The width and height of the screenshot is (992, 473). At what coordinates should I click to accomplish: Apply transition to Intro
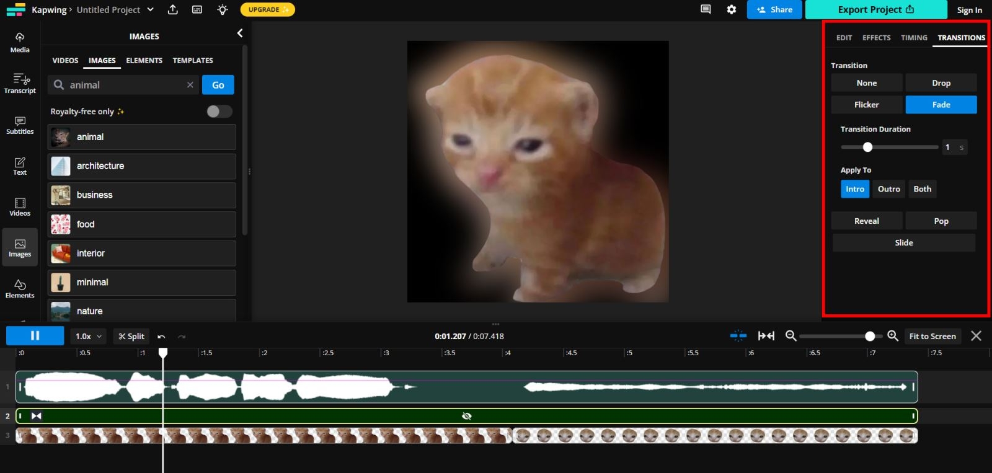click(855, 189)
